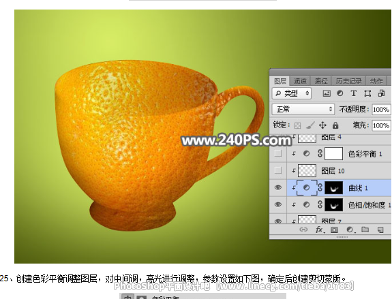This screenshot has height=299, width=392.
Task: Show the 图层 10 layer
Action: click(277, 170)
